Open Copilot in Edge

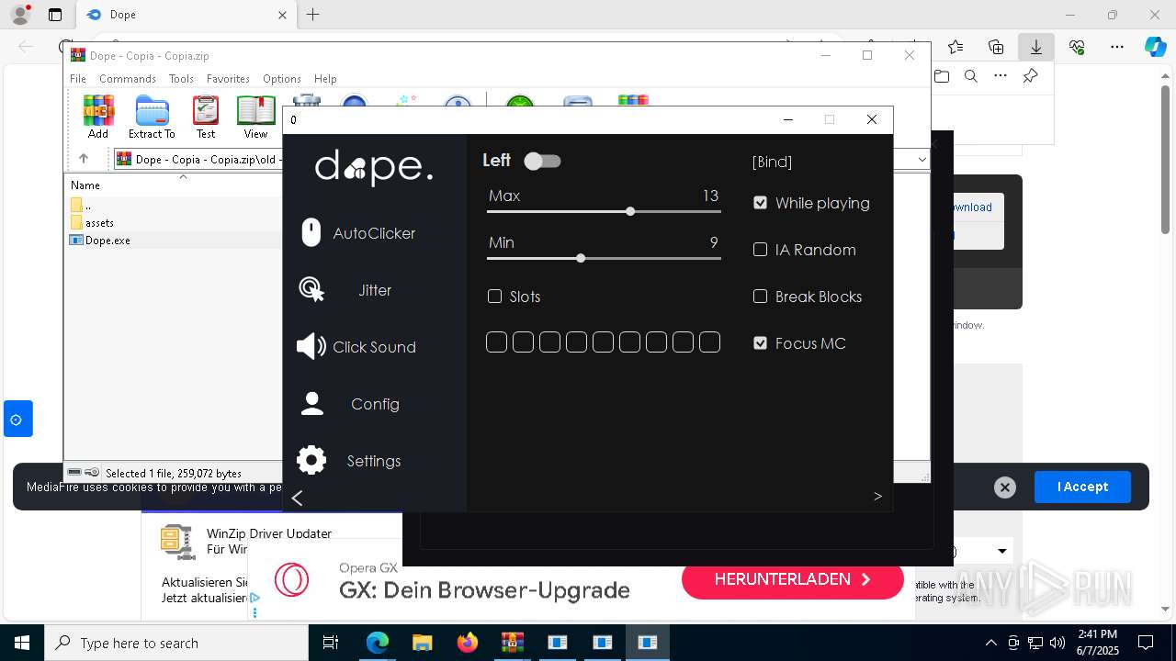[x=1155, y=47]
